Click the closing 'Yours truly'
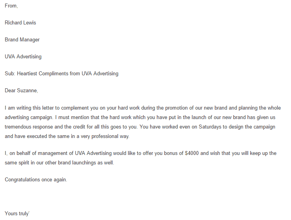 pyautogui.click(x=17, y=214)
